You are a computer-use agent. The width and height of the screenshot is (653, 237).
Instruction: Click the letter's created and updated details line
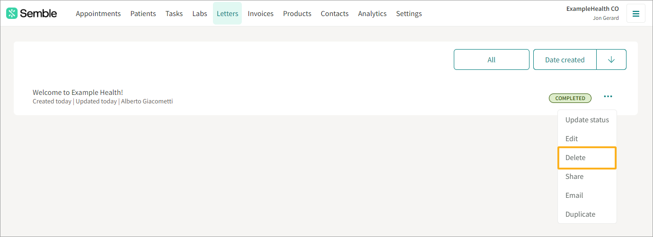click(x=103, y=102)
